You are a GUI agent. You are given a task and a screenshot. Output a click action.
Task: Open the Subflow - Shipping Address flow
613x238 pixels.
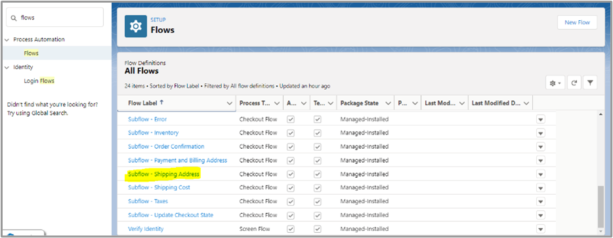pos(164,174)
